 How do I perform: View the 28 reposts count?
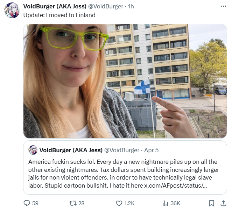click(81, 203)
